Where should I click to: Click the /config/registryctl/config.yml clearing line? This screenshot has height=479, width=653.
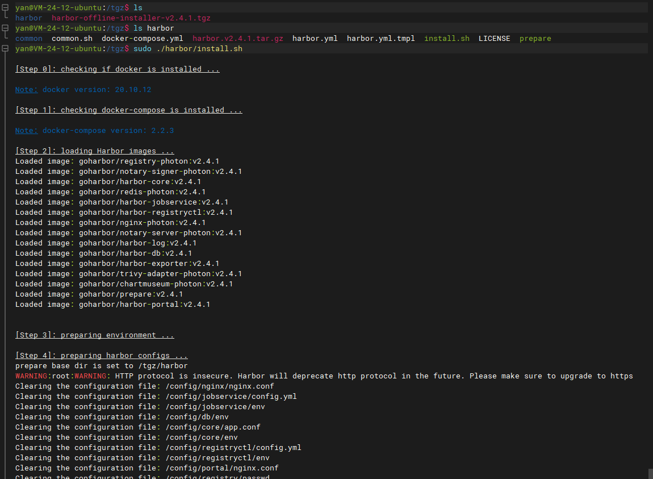[158, 447]
